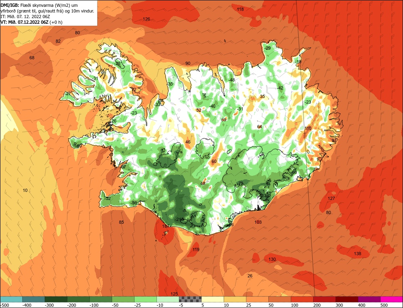This screenshot has height=308, width=403.
Task: Click the '-215' value in south Iceland
Action: click(x=179, y=219)
